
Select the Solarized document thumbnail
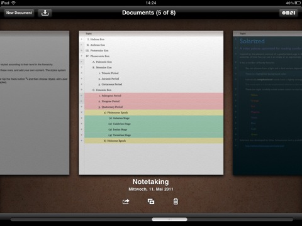267,103
